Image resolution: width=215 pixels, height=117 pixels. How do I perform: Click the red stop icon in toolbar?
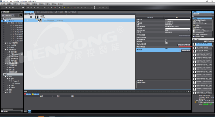click(x=55, y=7)
